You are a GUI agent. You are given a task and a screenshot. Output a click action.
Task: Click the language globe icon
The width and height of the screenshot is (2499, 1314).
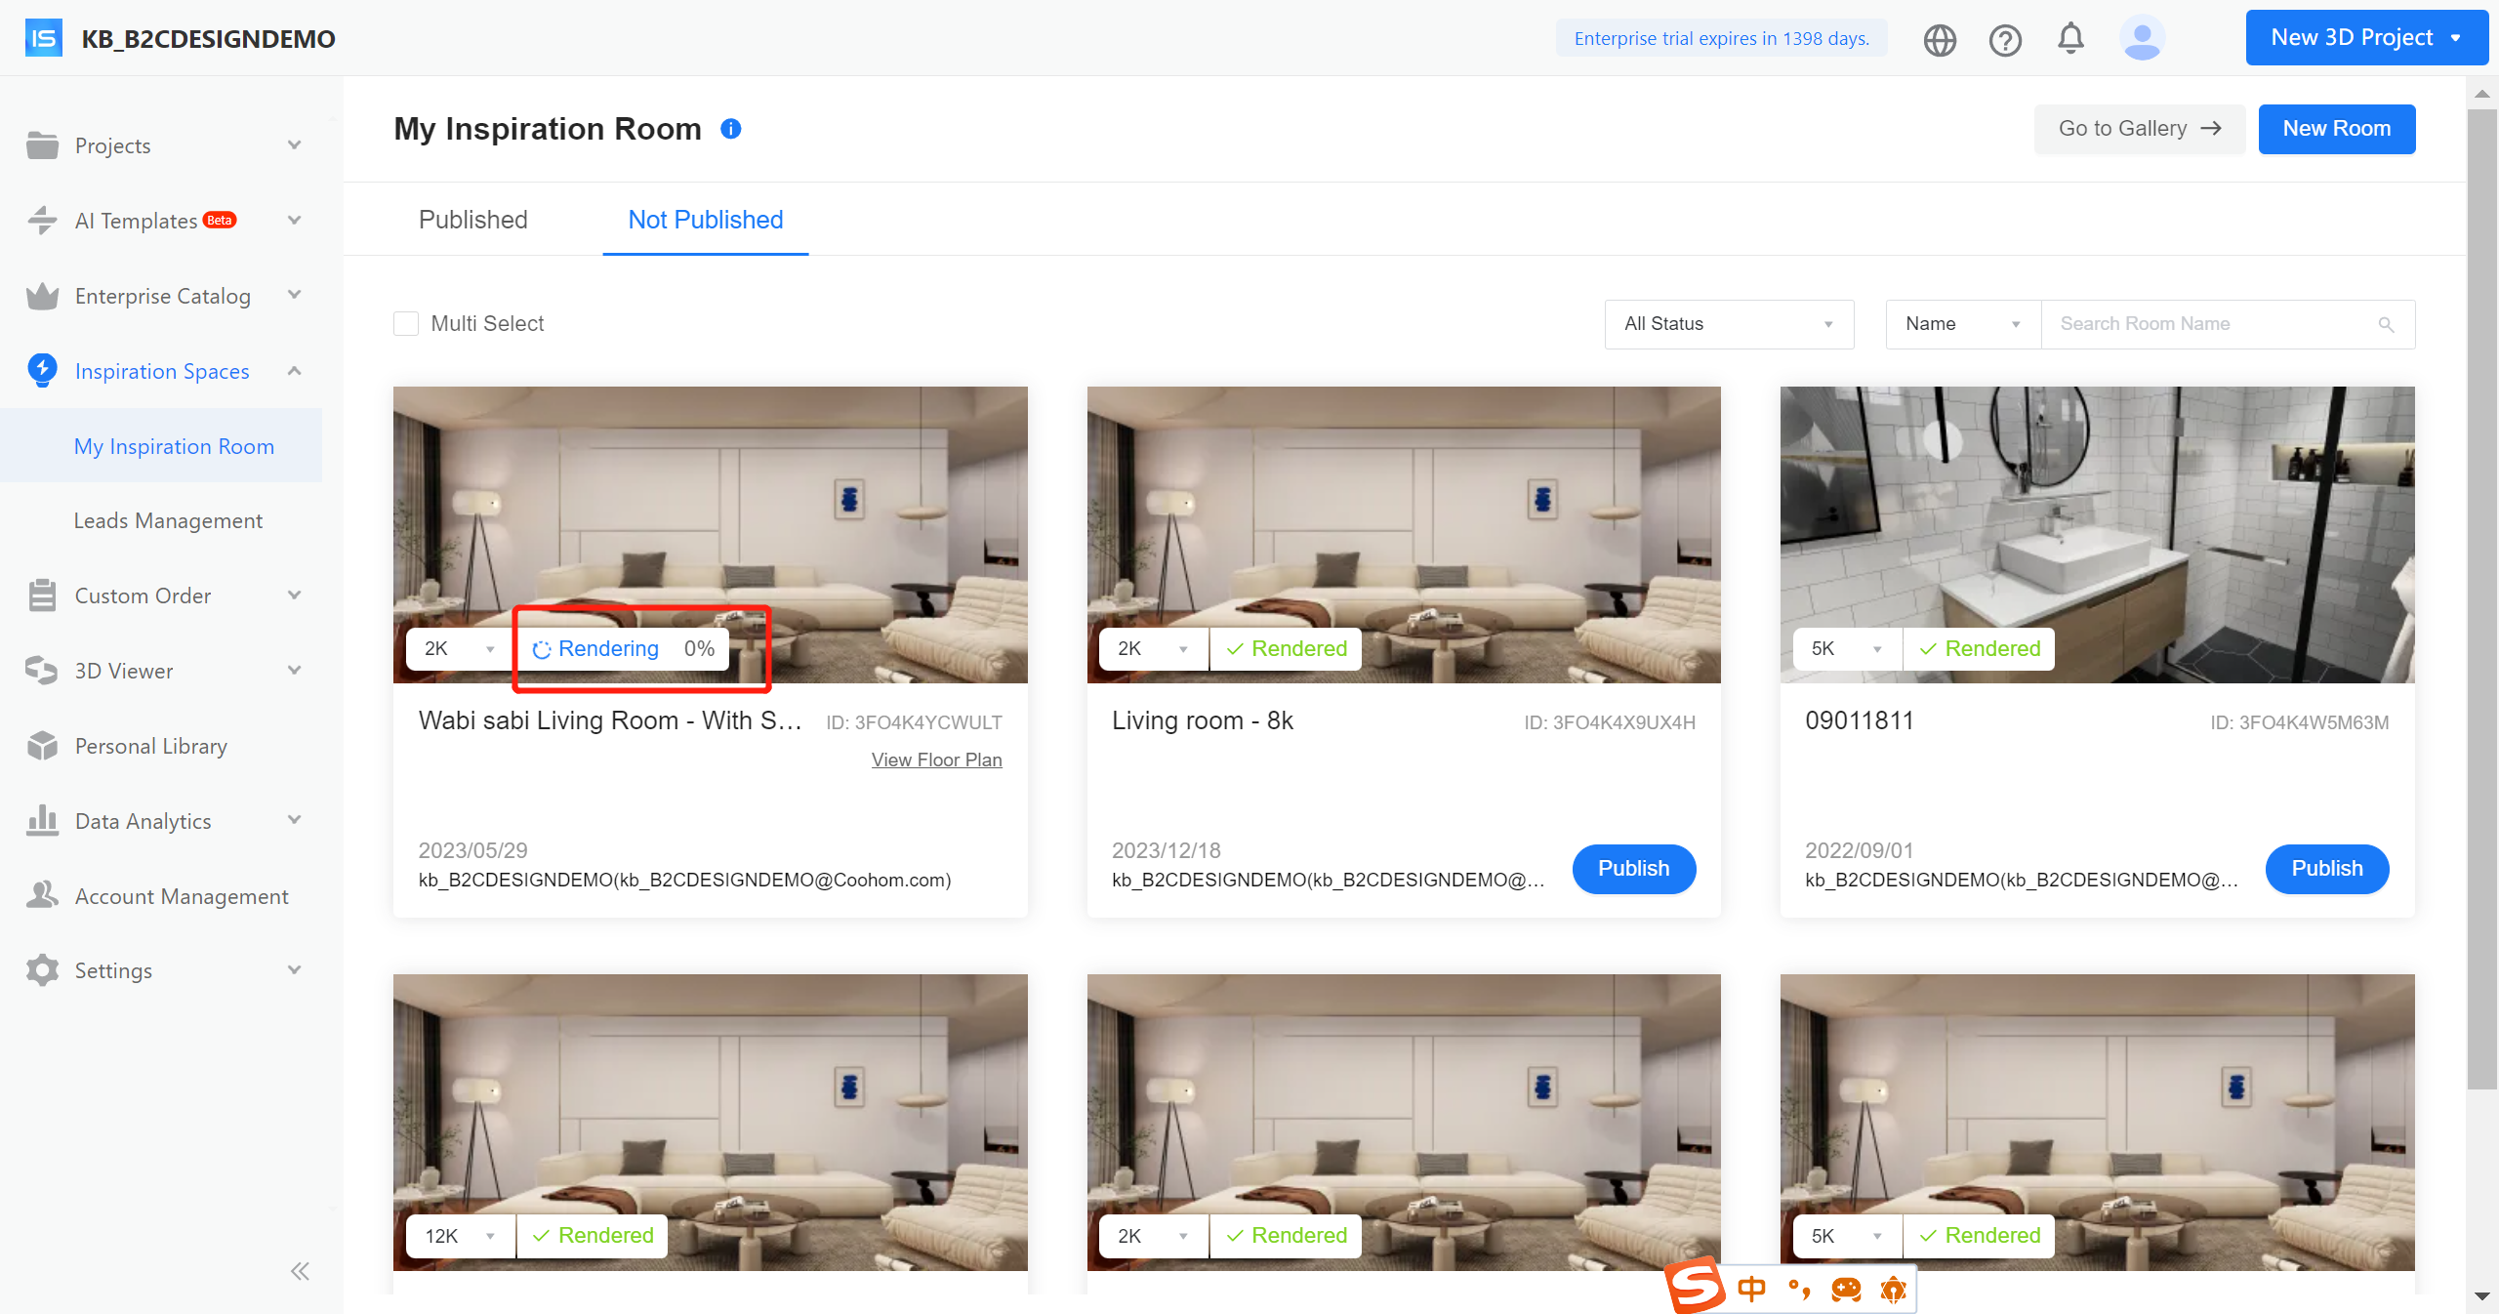1940,39
